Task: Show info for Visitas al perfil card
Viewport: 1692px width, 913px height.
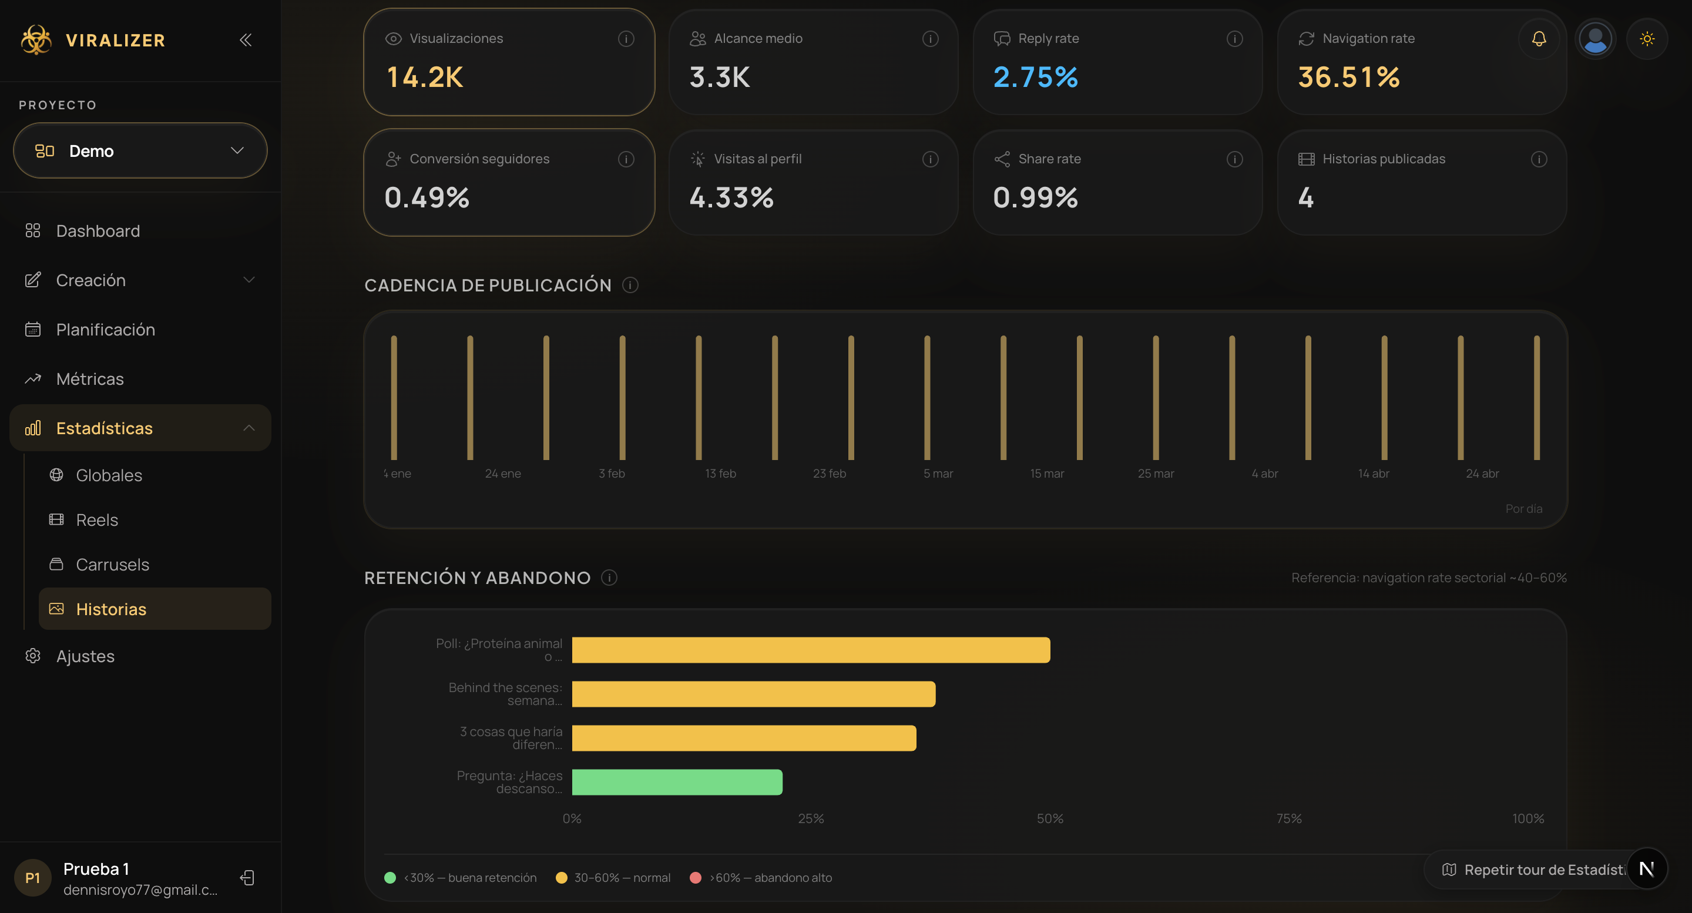Action: click(x=930, y=159)
